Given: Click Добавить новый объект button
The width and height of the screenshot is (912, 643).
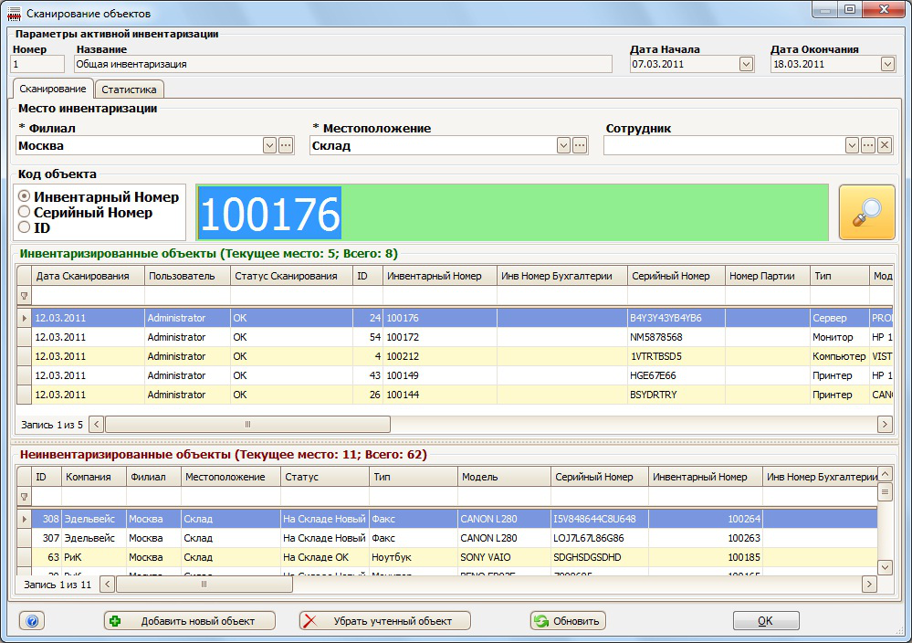Looking at the screenshot, I should pyautogui.click(x=191, y=621).
